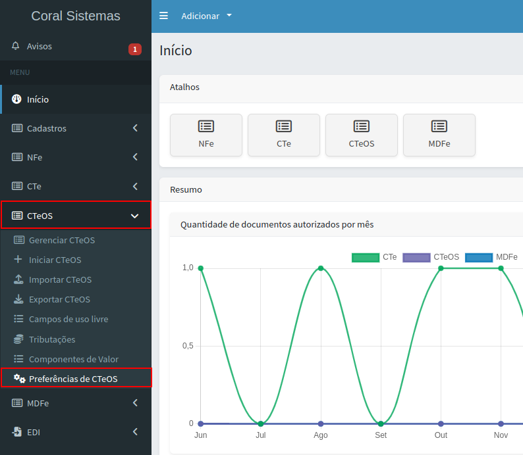
Task: Open the CTe shortcut tile
Action: click(284, 135)
